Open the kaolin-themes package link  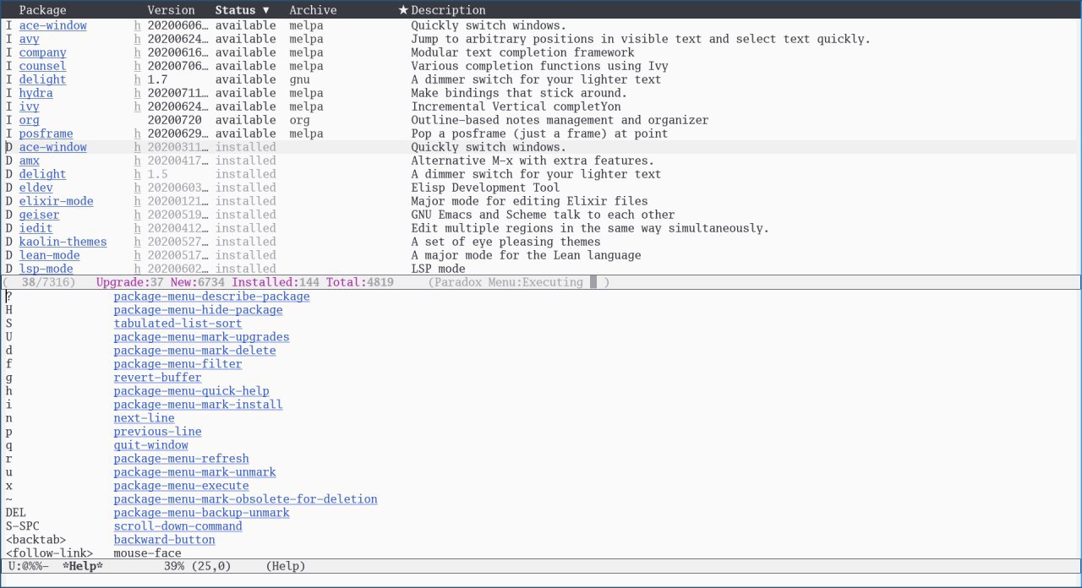point(63,242)
